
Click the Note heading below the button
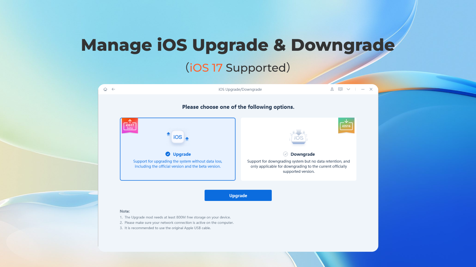(125, 211)
